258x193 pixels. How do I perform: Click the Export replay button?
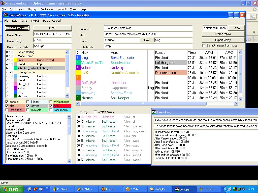point(223,40)
